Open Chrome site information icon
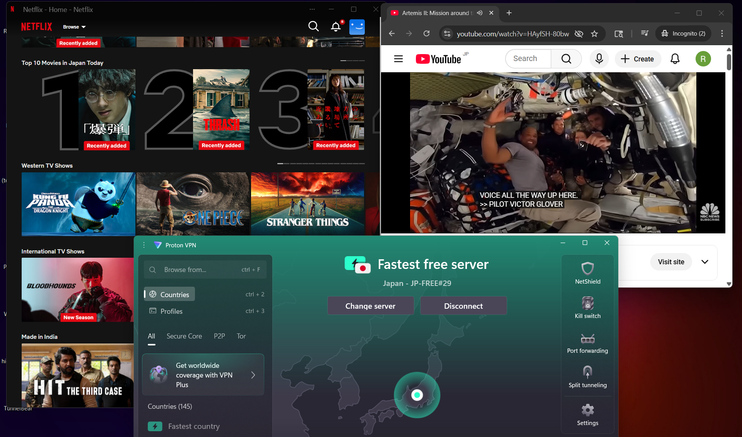 (447, 34)
